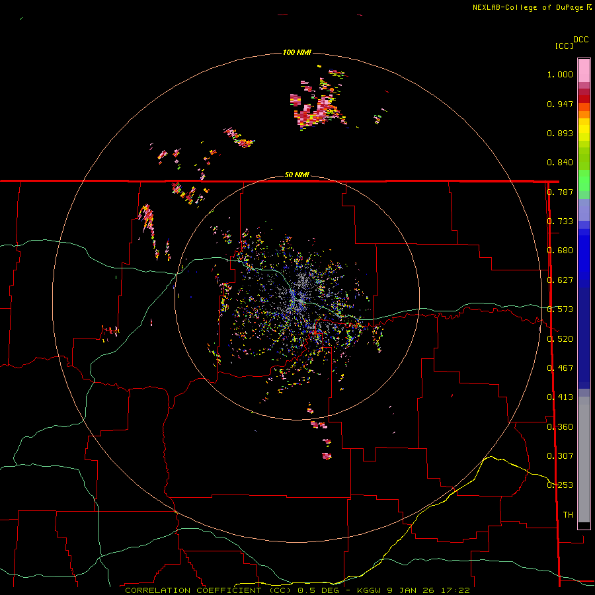Click the 0.627 color scale value
Image resolution: width=595 pixels, height=595 pixels.
point(560,280)
